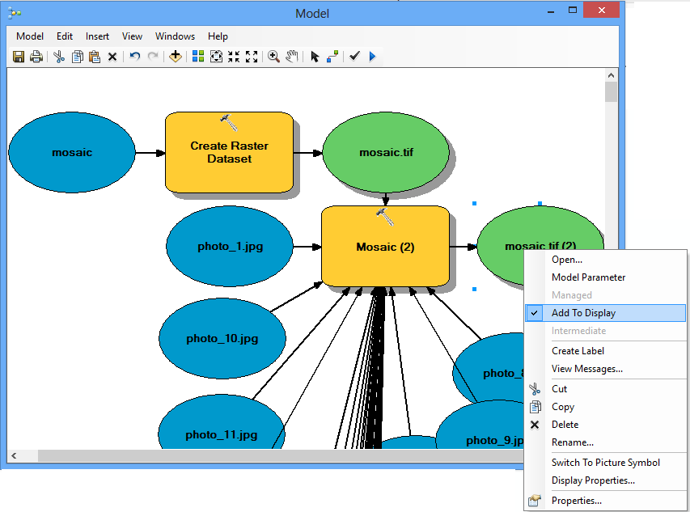
Task: Choose the Connect tool icon
Action: 332,57
